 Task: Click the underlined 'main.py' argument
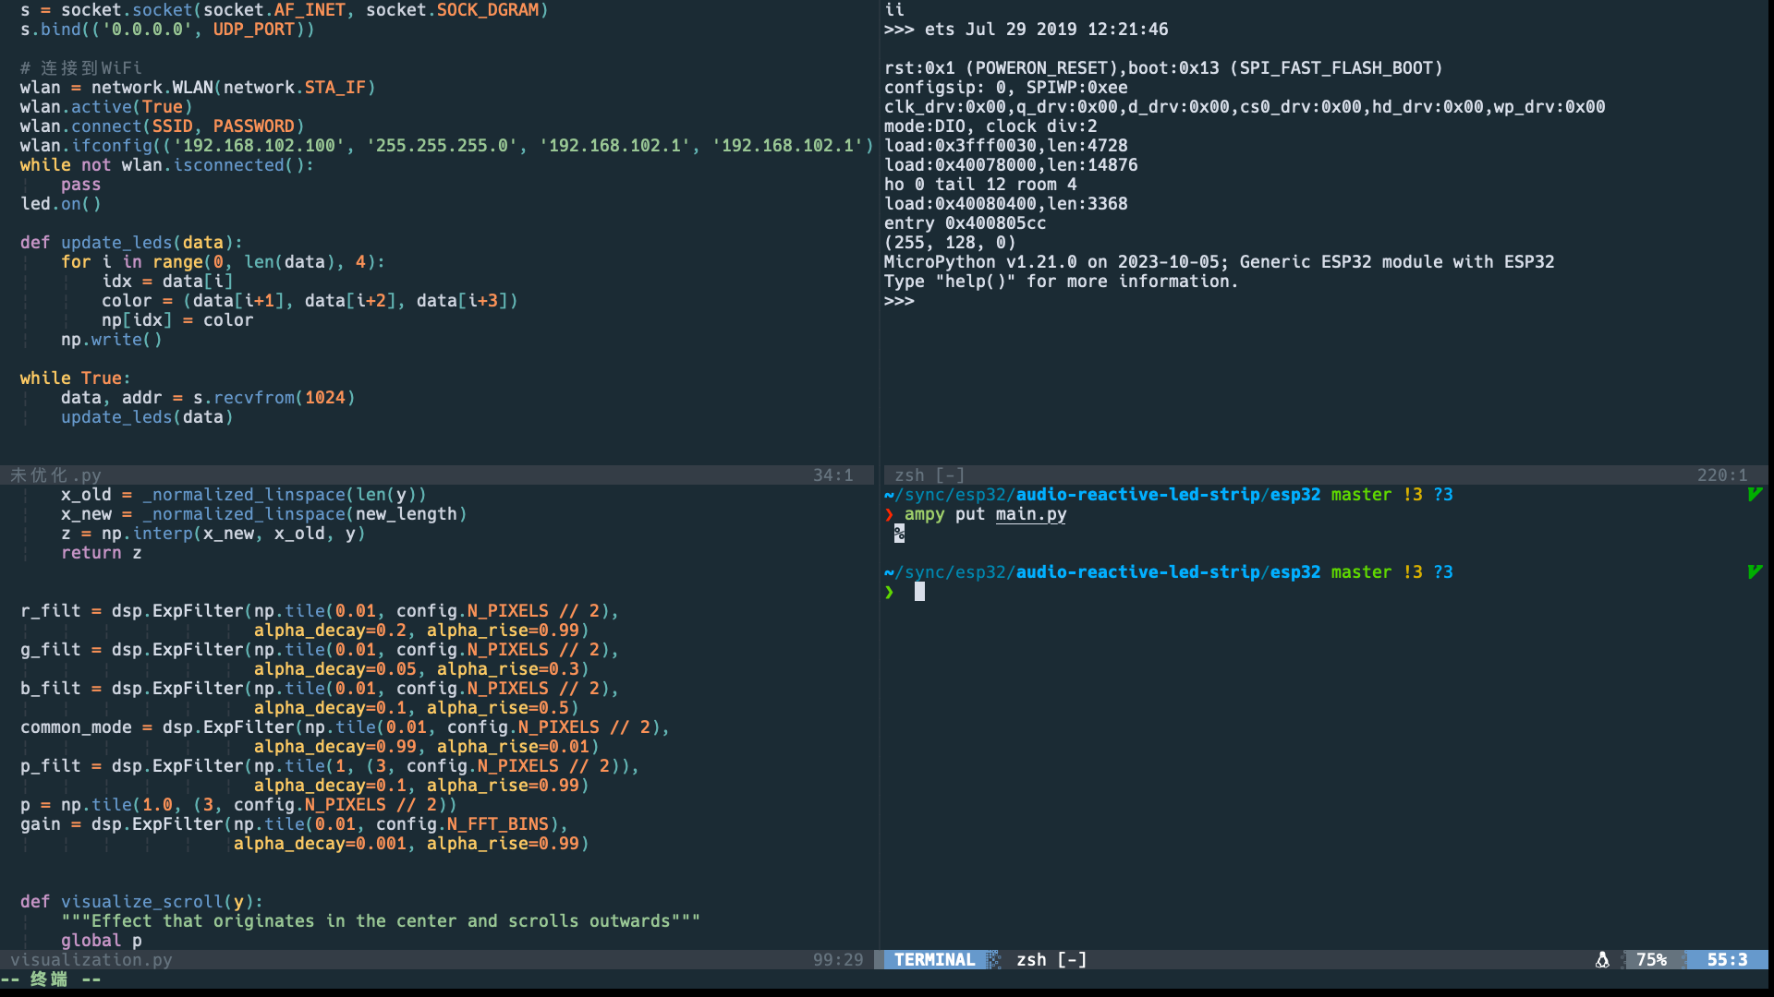pyautogui.click(x=1031, y=514)
